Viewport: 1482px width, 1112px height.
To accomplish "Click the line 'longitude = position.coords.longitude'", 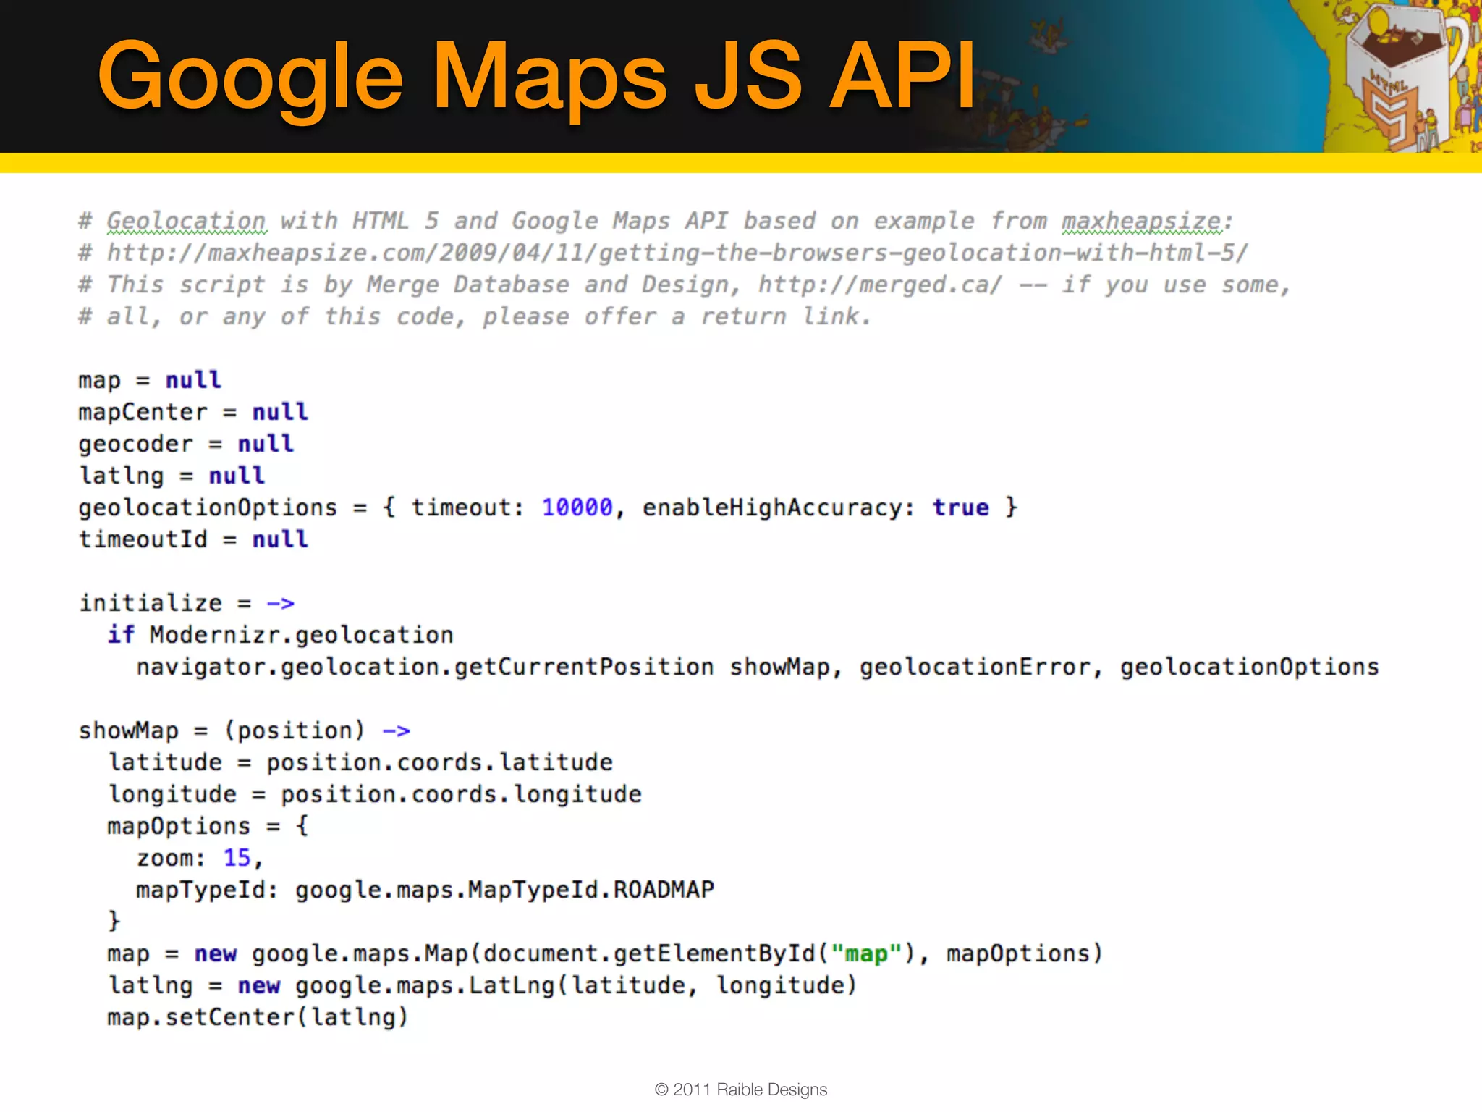I will (375, 794).
